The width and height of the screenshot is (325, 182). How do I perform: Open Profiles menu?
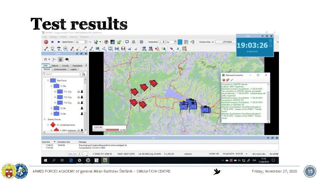pyautogui.click(x=63, y=37)
